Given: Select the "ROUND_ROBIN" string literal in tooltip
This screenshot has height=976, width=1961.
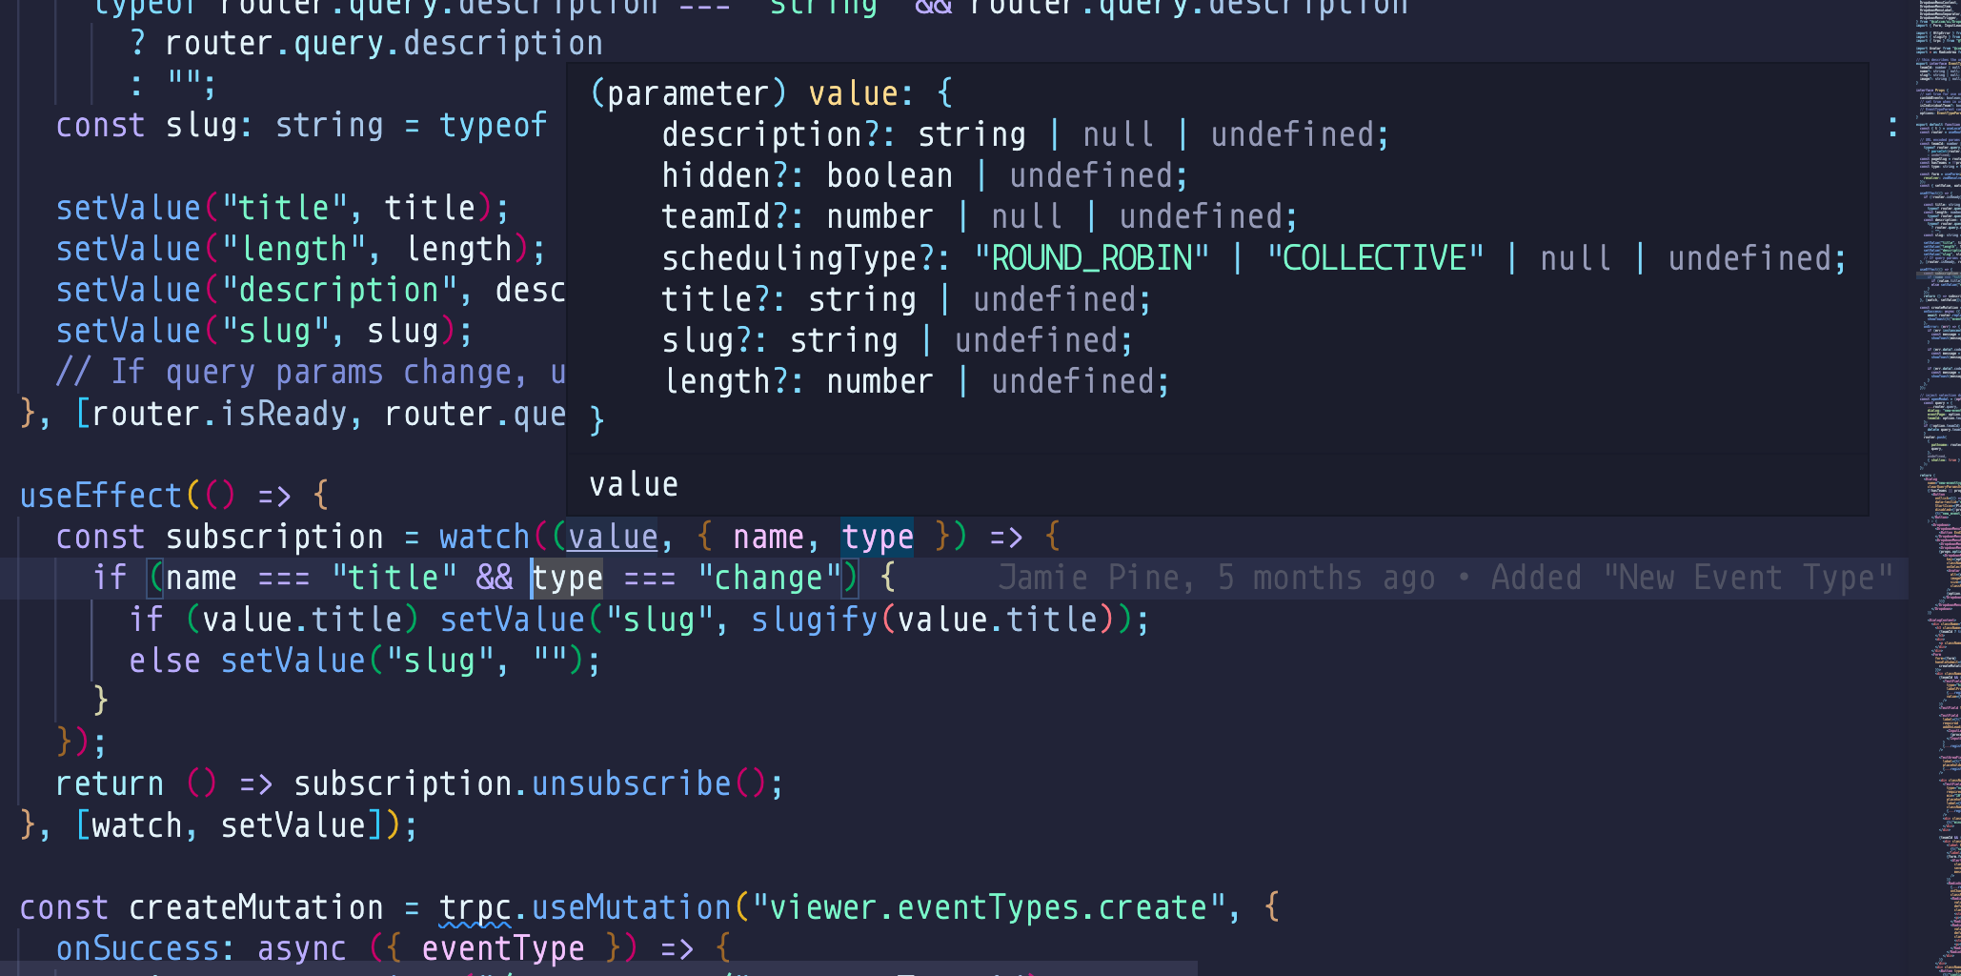Looking at the screenshot, I should 1089,256.
